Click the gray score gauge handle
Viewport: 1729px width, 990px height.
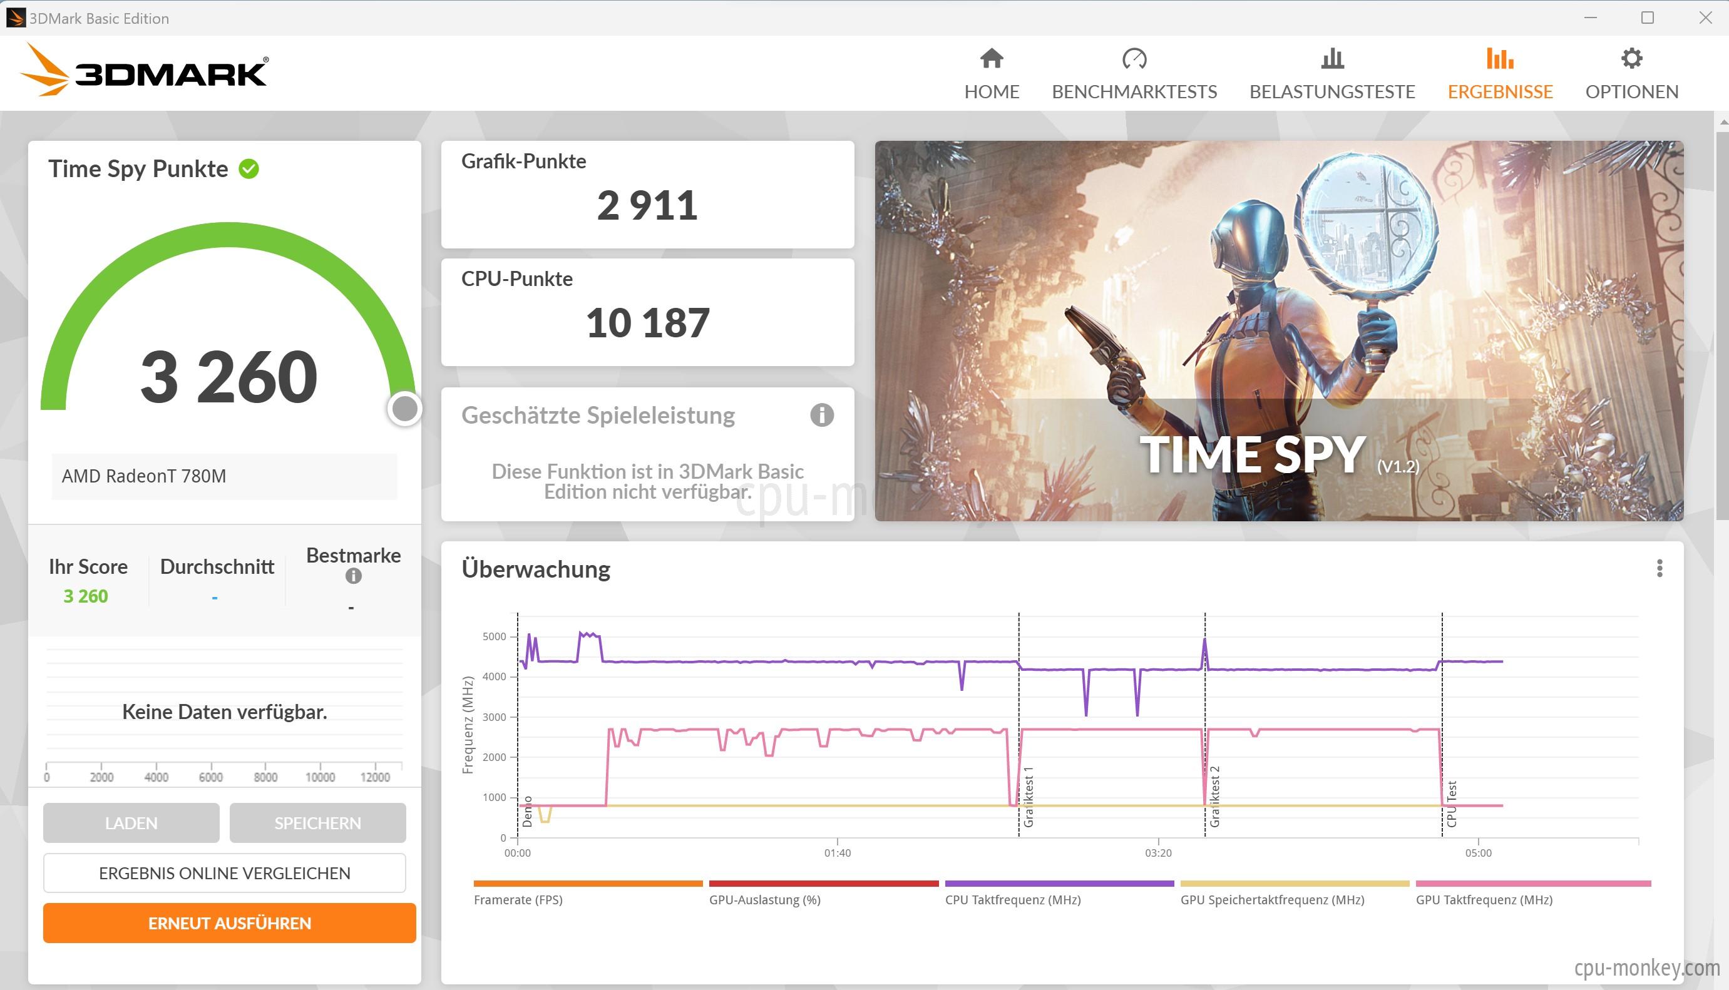click(404, 409)
